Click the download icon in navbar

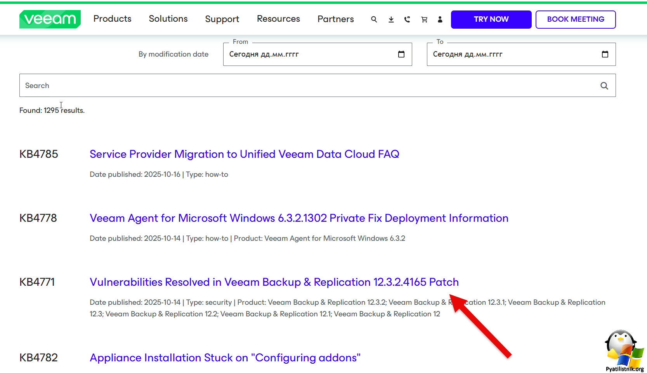[391, 19]
